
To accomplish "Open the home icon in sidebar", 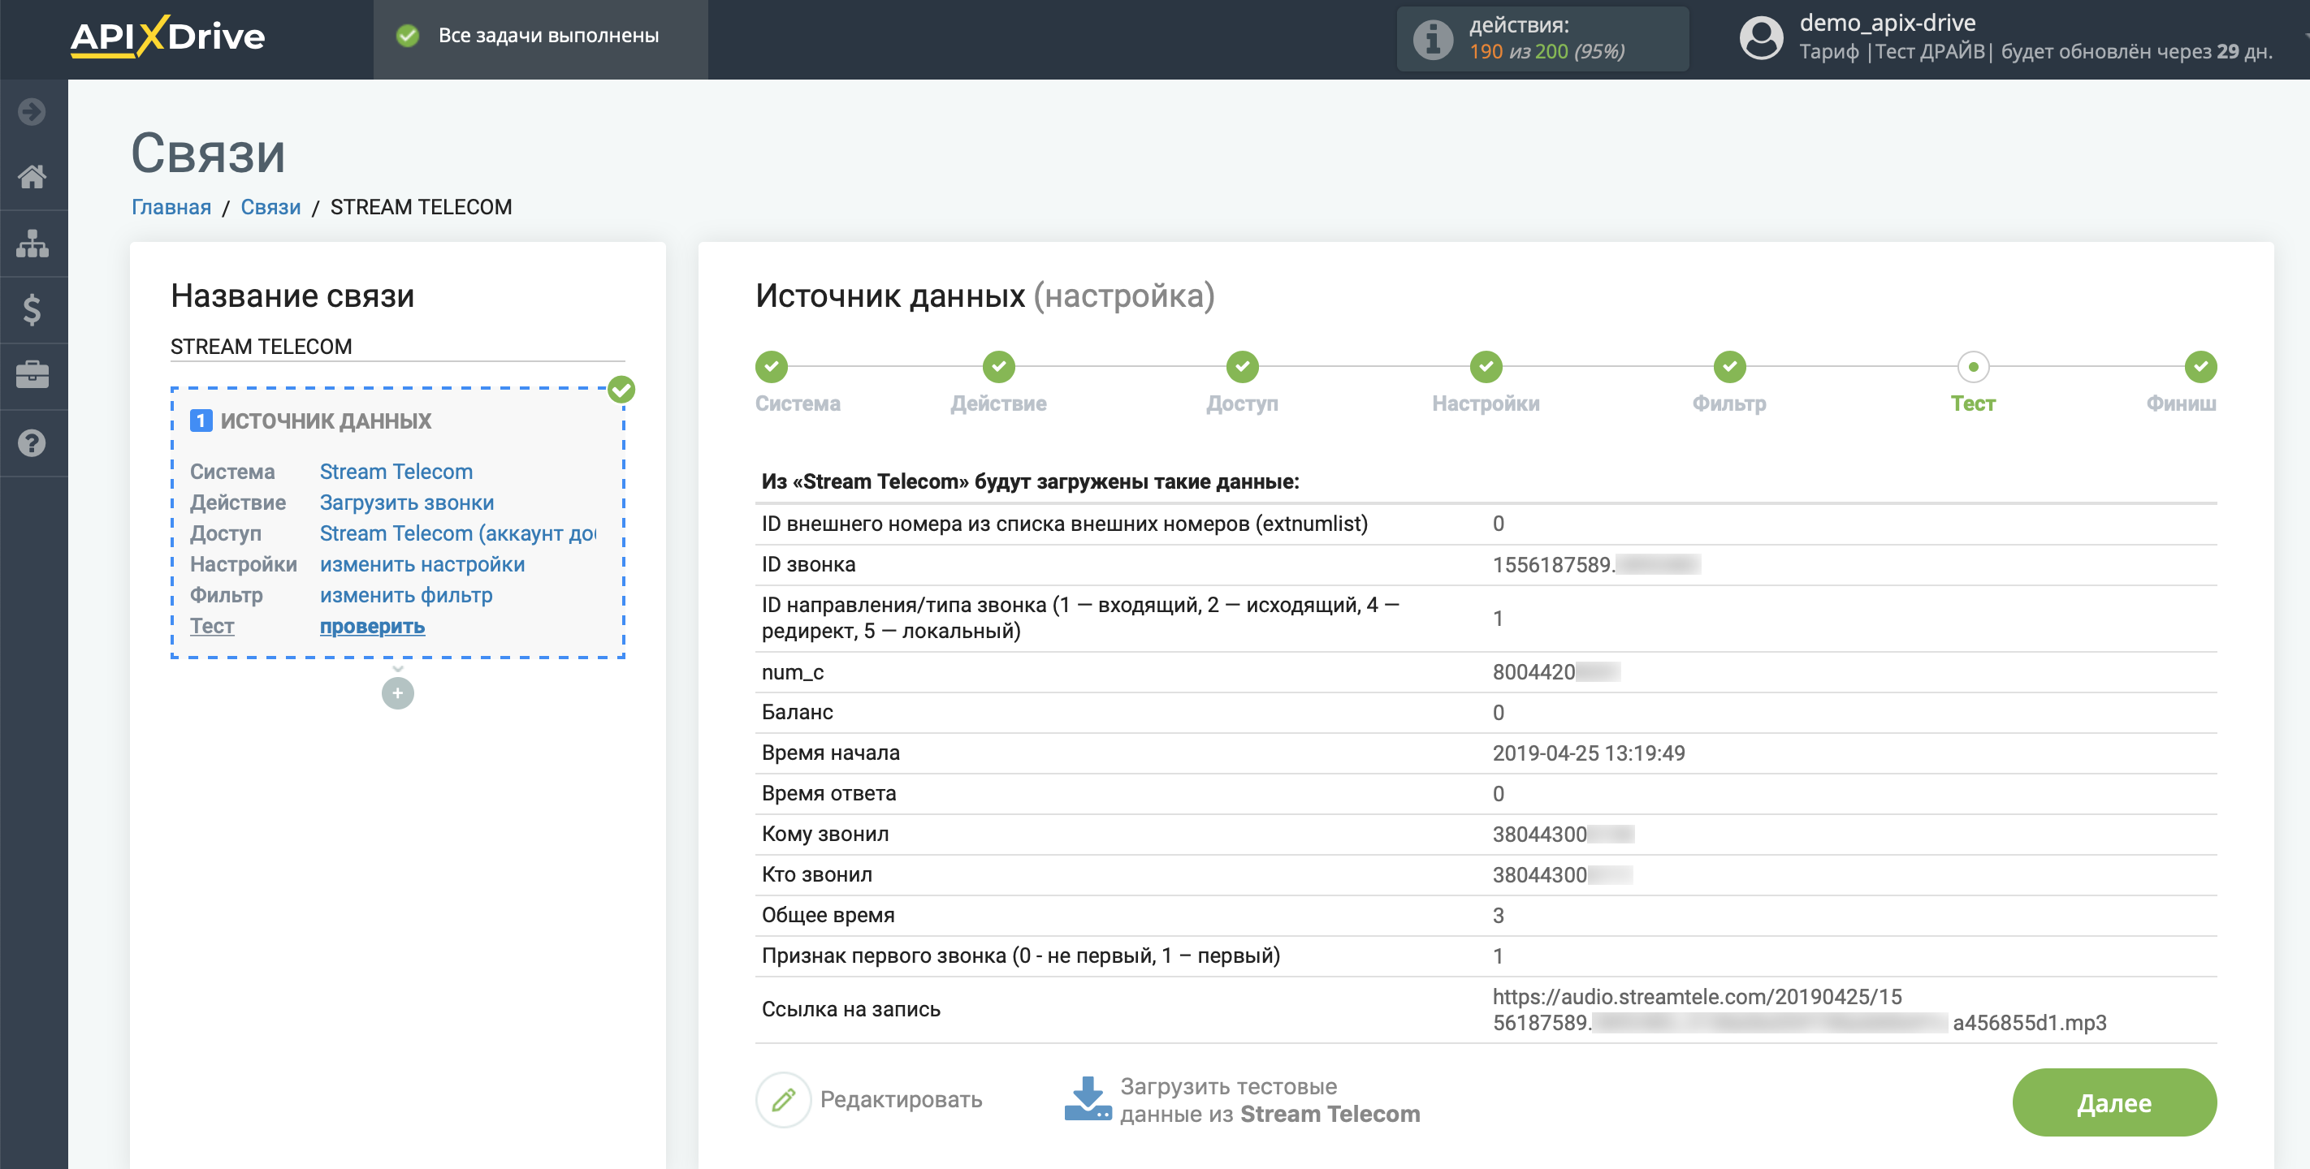I will tap(32, 177).
